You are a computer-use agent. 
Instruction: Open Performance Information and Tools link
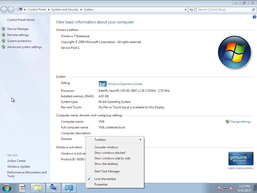click(27, 174)
